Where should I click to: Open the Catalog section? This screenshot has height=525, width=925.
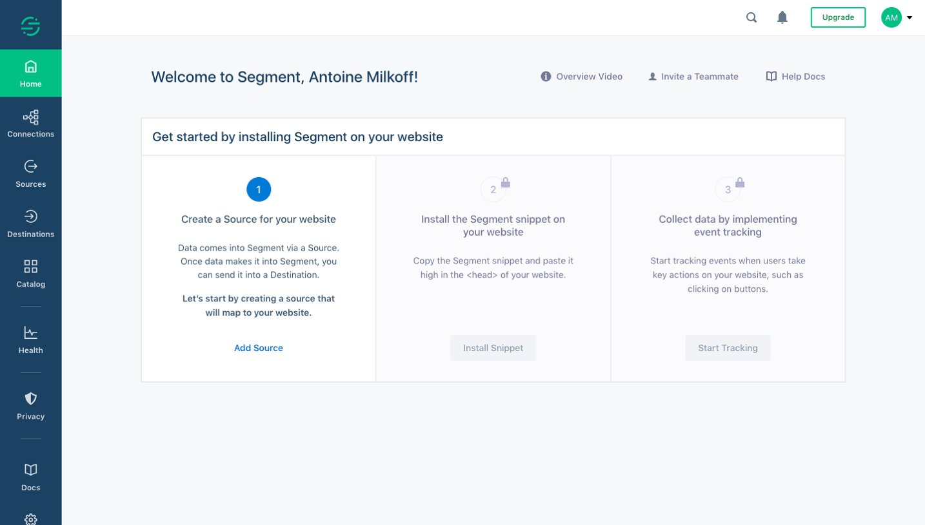pyautogui.click(x=30, y=274)
